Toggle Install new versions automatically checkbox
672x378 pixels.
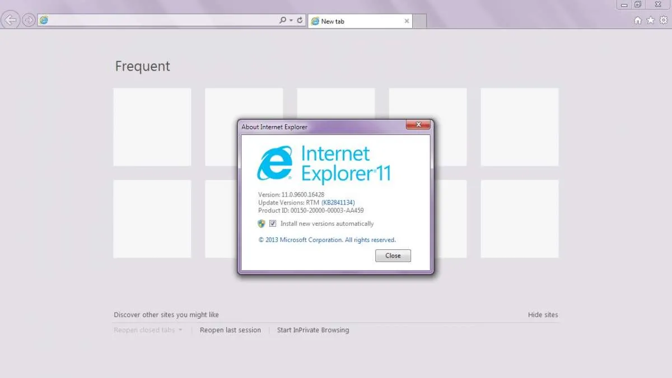[273, 223]
